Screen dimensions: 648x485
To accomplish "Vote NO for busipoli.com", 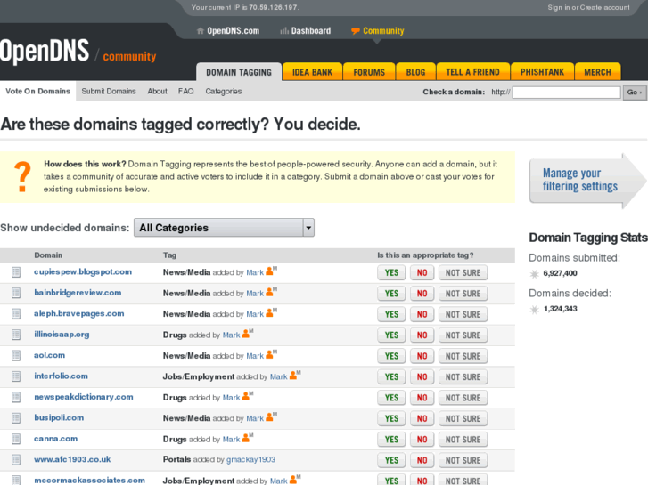I will click(x=422, y=418).
